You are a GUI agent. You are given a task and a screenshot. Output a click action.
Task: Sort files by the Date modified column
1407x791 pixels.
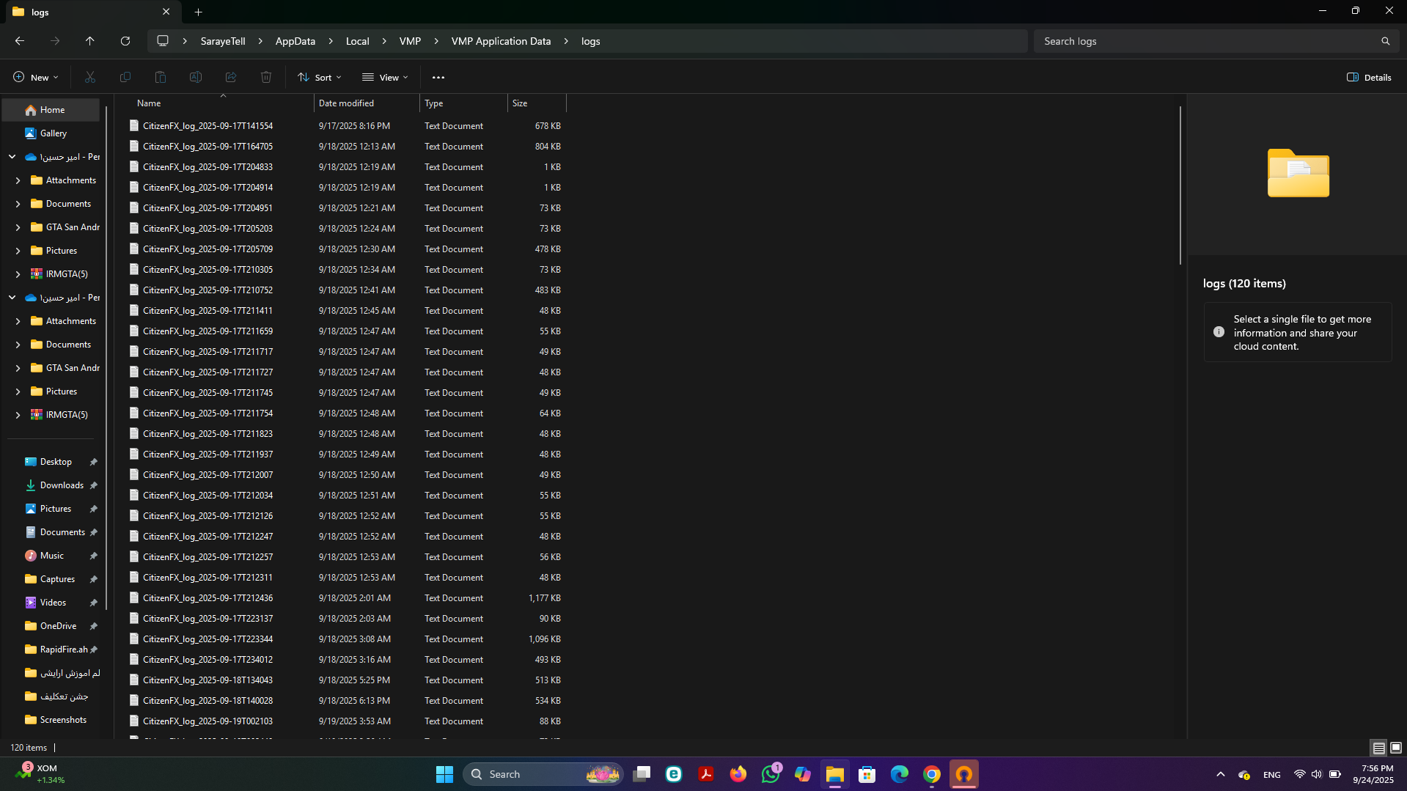(x=346, y=103)
